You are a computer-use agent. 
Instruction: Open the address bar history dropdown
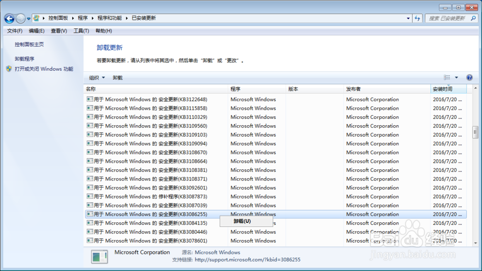pyautogui.click(x=408, y=18)
